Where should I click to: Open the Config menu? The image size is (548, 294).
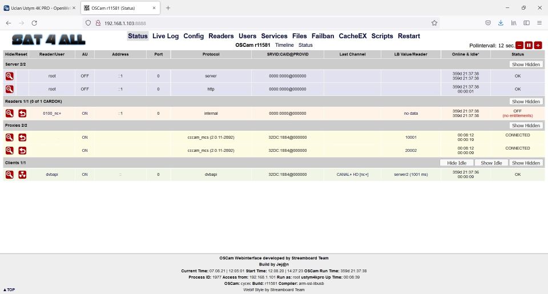coord(194,36)
